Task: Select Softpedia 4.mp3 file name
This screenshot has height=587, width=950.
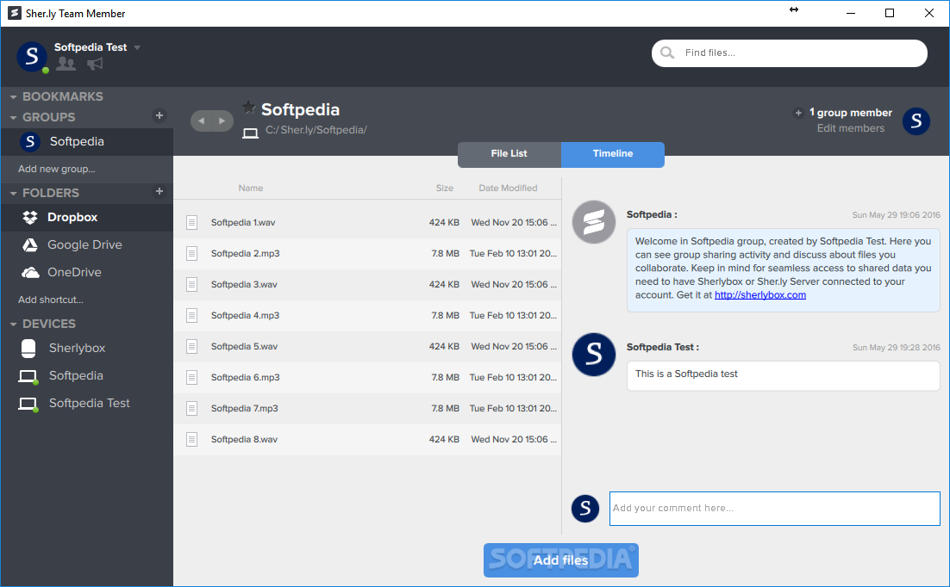Action: click(245, 315)
